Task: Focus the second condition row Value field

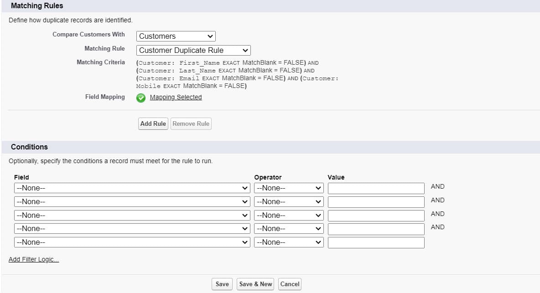Action: [376, 202]
